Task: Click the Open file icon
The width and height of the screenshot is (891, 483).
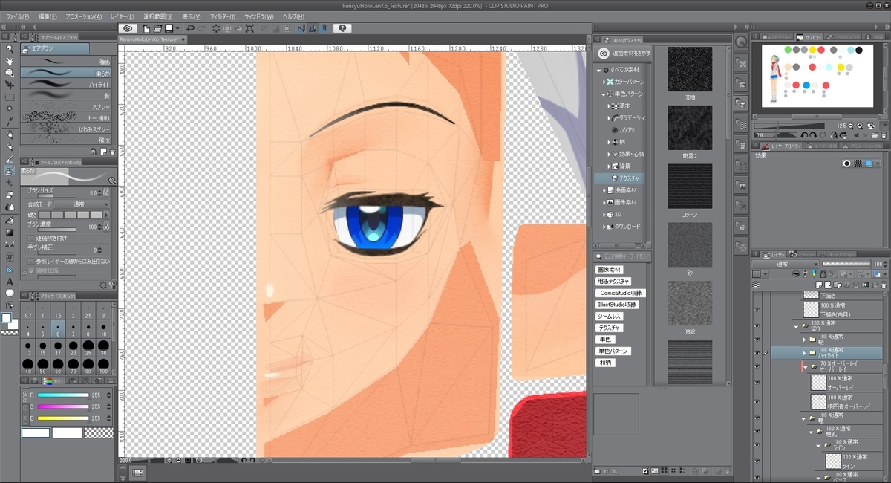Action: click(x=157, y=28)
